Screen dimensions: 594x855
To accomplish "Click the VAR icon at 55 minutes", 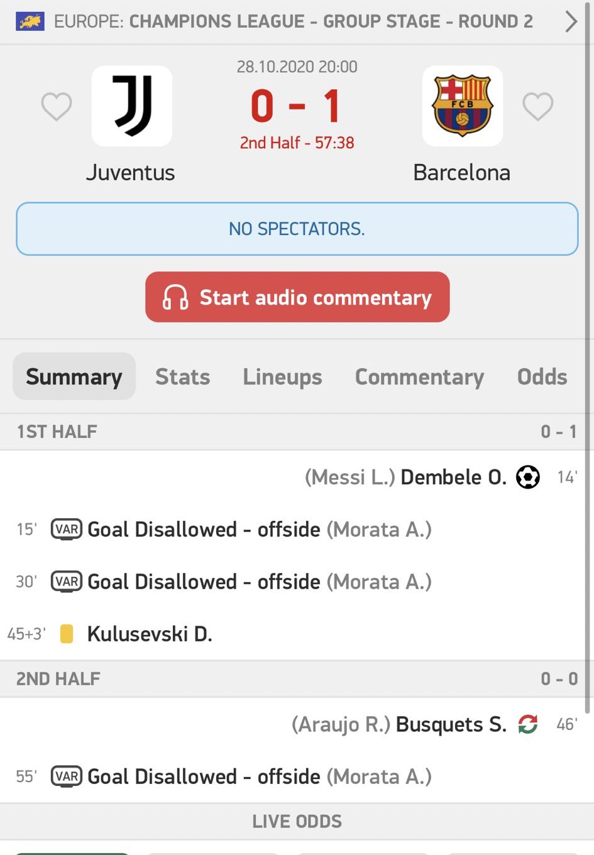I will 66,776.
